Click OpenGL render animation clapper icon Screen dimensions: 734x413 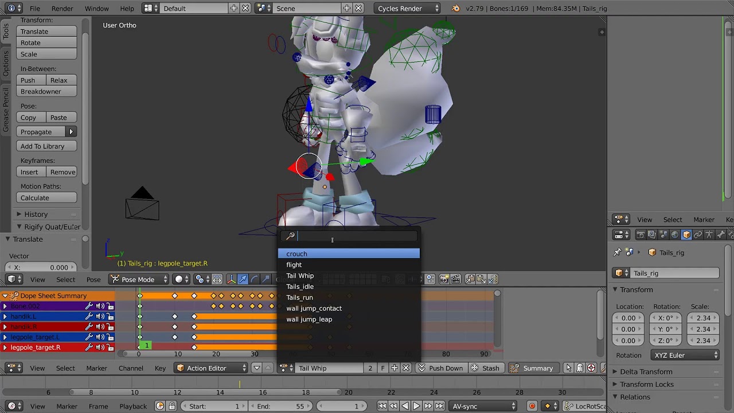pos(455,279)
